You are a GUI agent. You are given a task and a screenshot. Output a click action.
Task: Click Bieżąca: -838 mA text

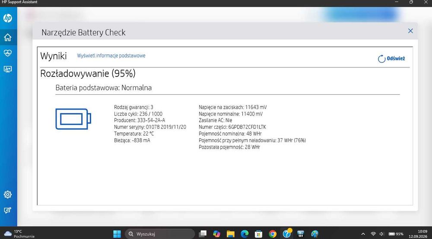click(x=132, y=140)
